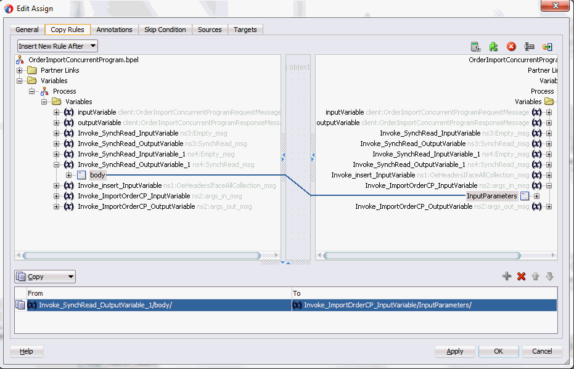Close the Edit Assign dialog
The image size is (574, 369).
(x=555, y=6)
